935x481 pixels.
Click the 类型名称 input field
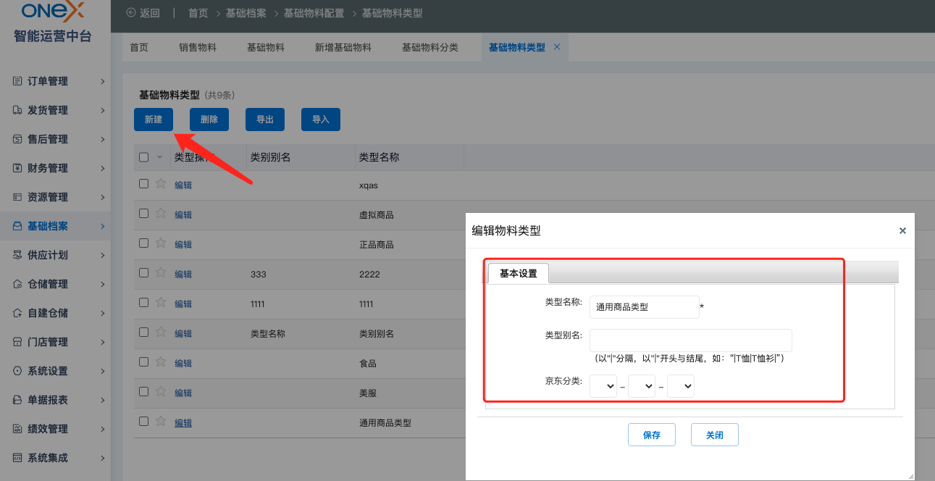tap(645, 307)
